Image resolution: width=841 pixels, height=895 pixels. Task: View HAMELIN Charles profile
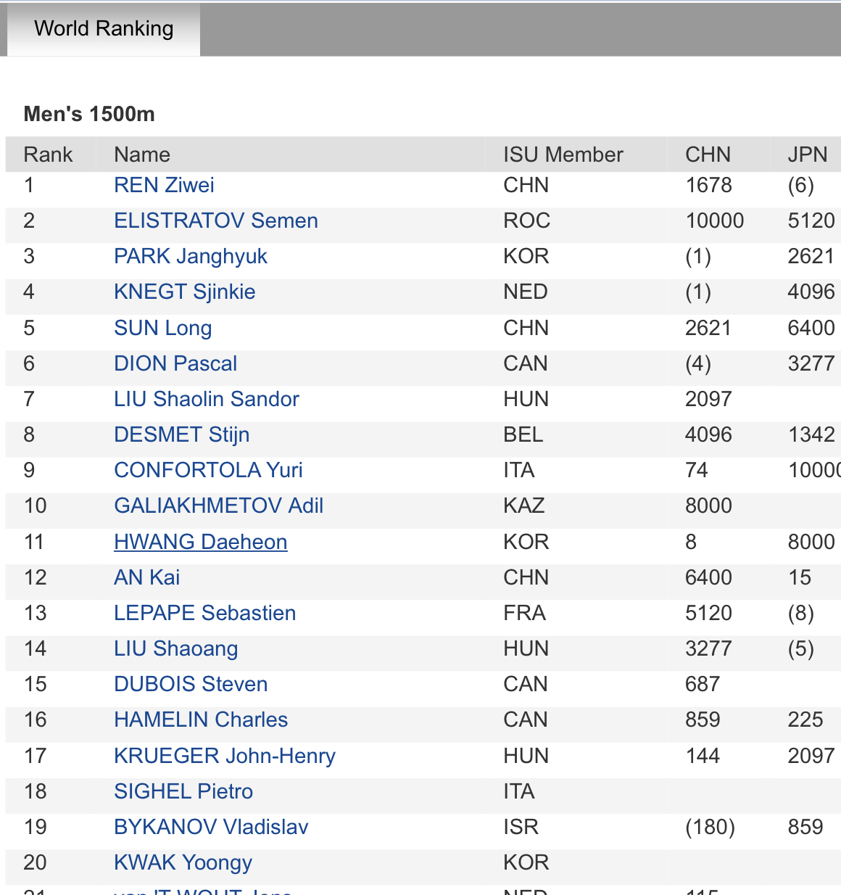[x=201, y=719]
